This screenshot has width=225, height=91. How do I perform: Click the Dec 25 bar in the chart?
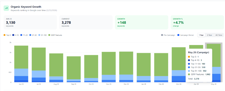(126, 67)
